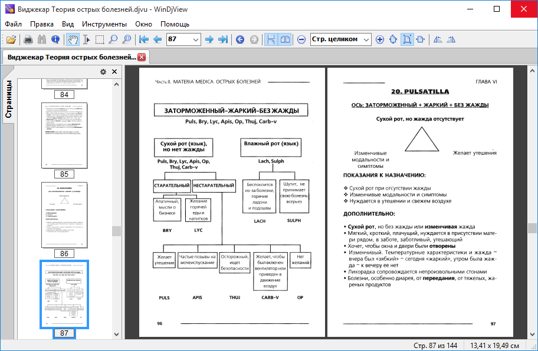Print the document using the printer icon
Screen dimensions: 538x351
28,39
